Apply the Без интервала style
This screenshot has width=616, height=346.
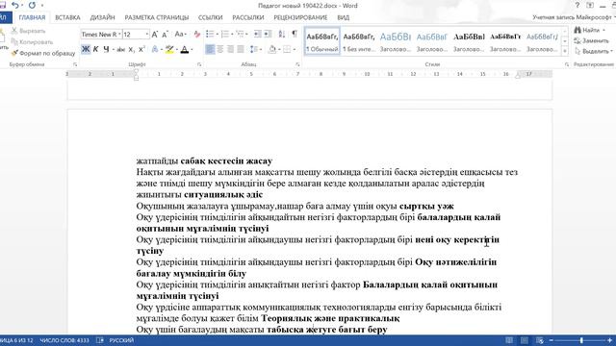coord(359,40)
